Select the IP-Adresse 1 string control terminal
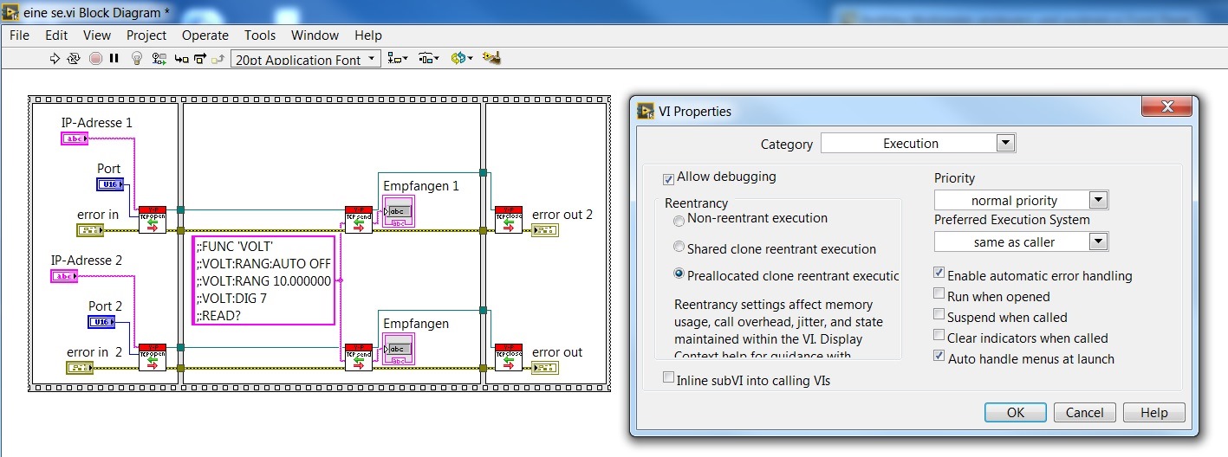Viewport: 1228px width, 457px height. click(75, 138)
